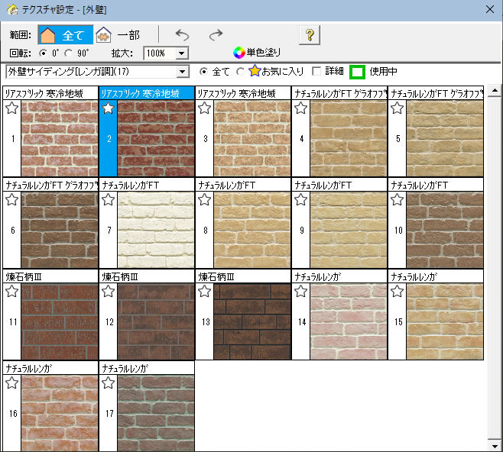Favorite texture 6 using its star
Viewport: 503px width, 452px height.
[12, 199]
